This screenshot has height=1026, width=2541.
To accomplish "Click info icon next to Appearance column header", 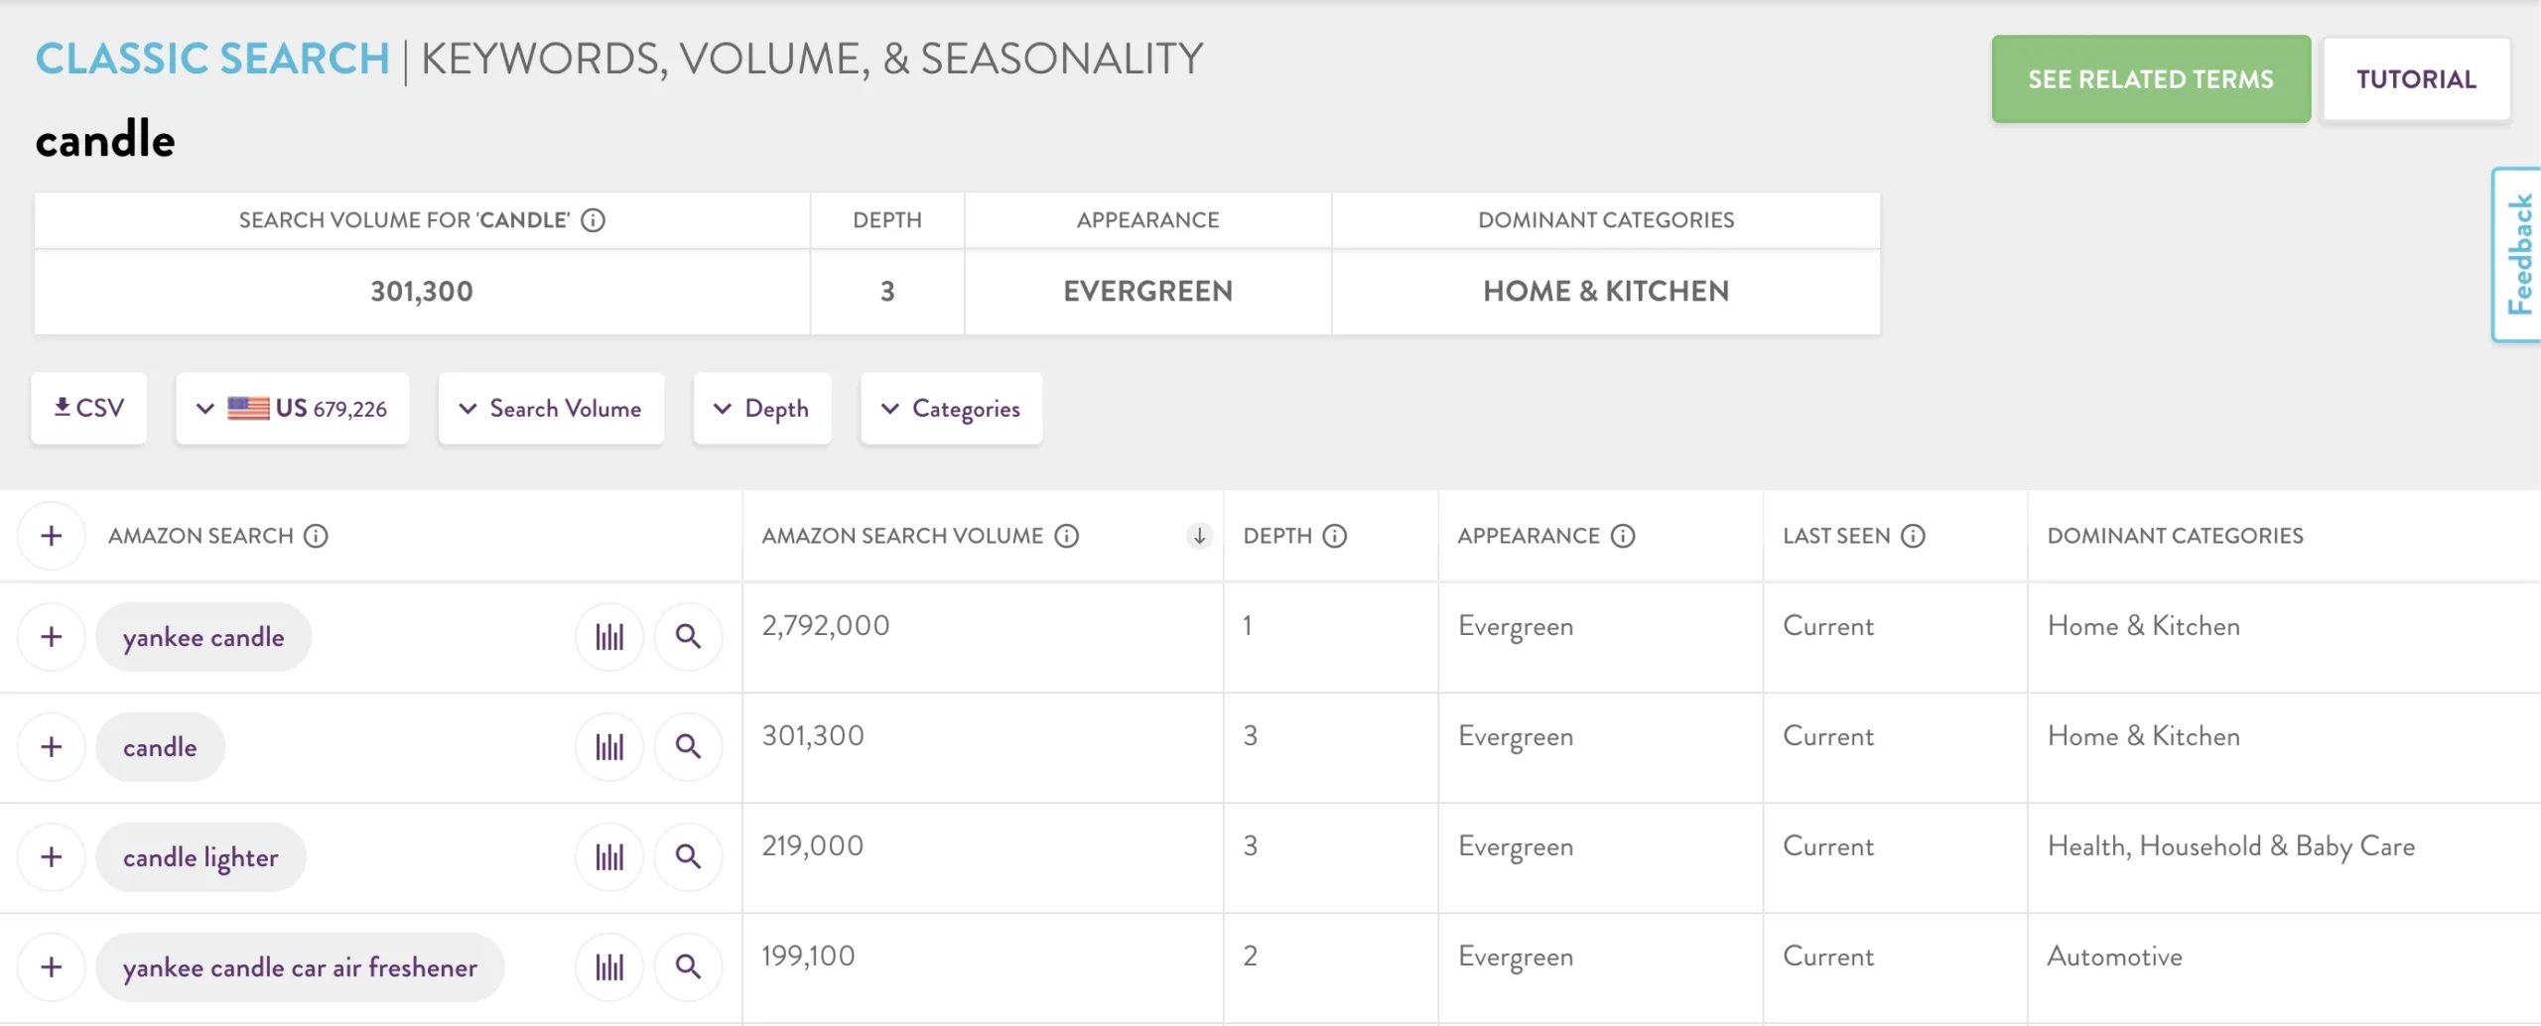I will tap(1623, 536).
